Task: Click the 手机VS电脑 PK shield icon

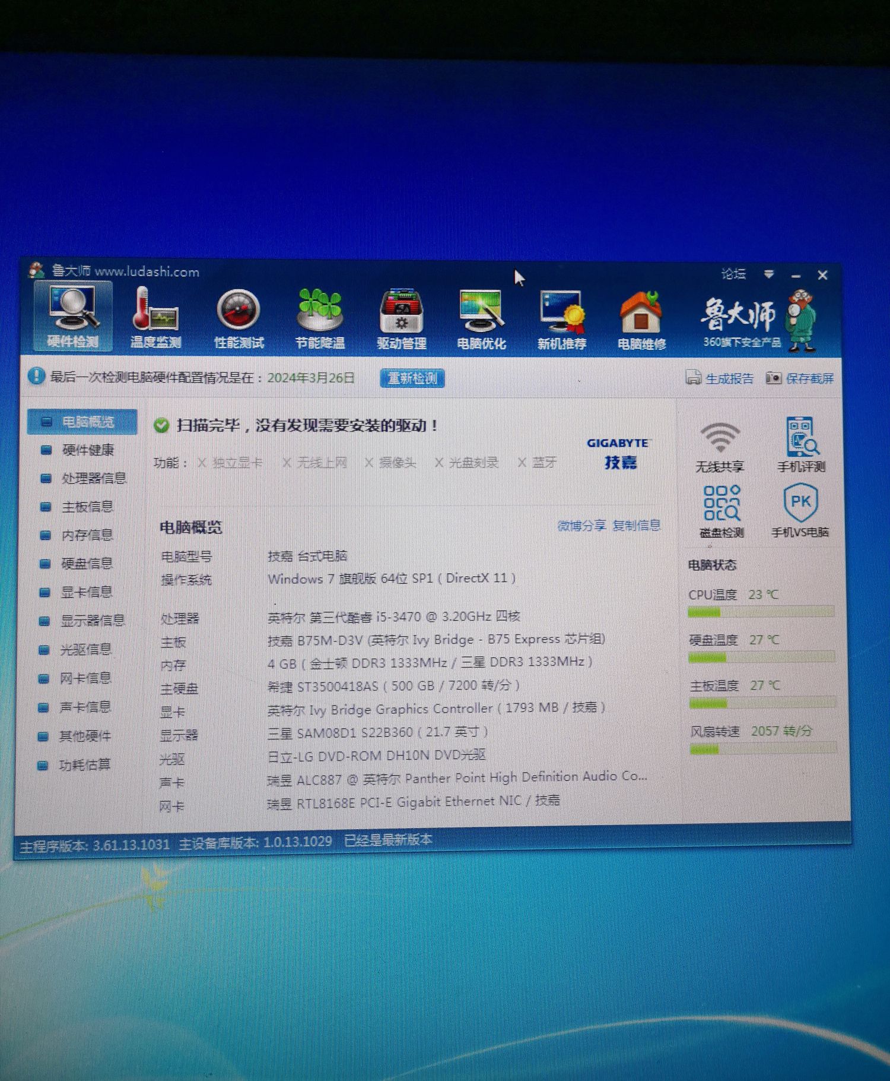Action: tap(800, 511)
